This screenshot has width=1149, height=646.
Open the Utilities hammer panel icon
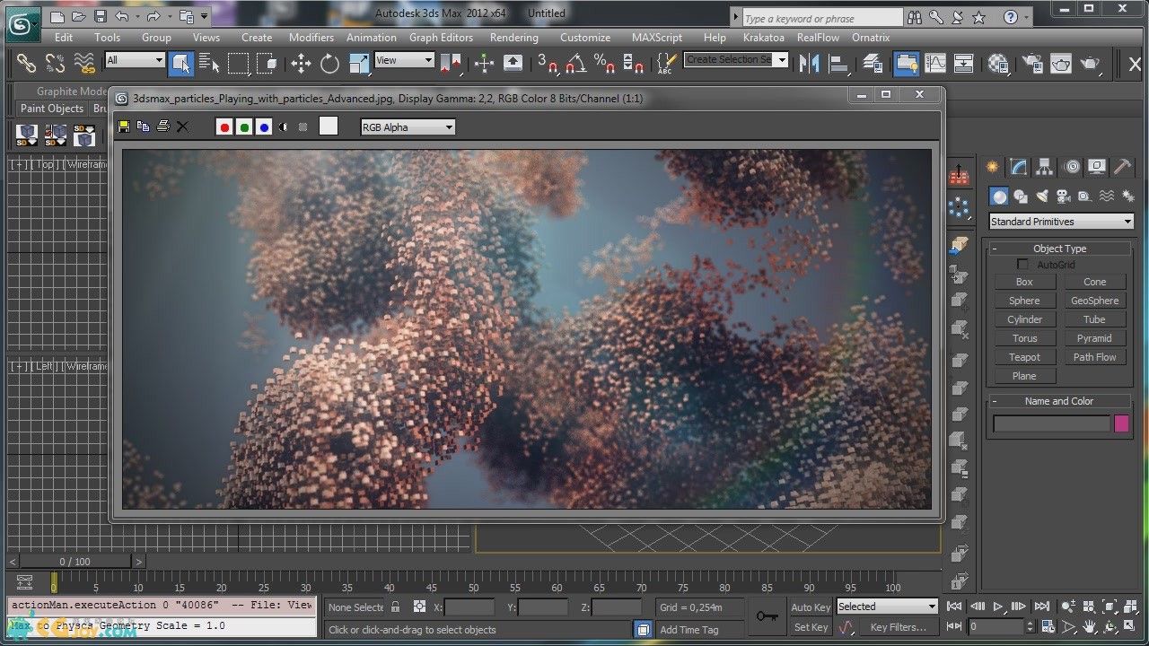pos(1123,167)
